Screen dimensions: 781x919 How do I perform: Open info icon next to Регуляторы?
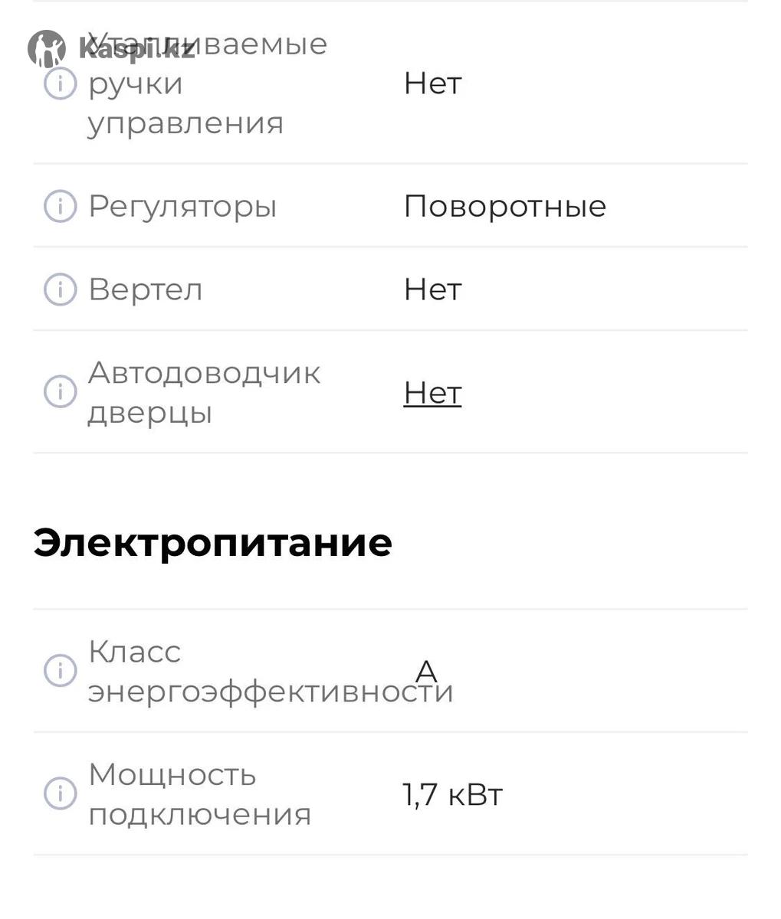coord(60,206)
